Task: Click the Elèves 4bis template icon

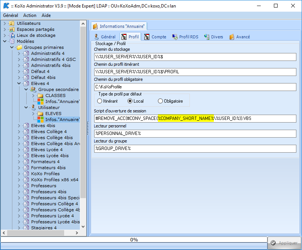Action: 26,126
